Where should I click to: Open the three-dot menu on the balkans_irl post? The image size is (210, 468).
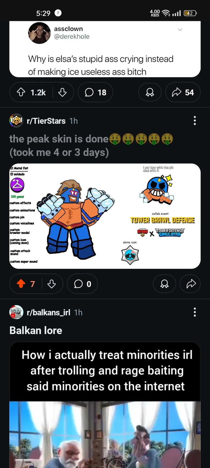(x=195, y=312)
